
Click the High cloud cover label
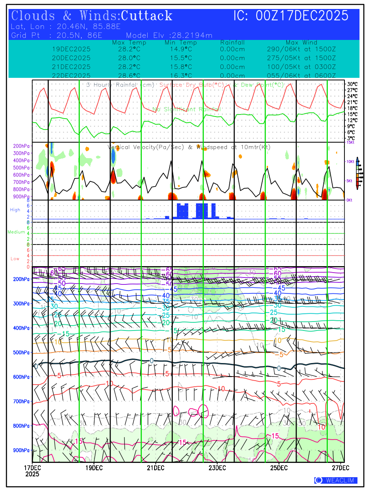pos(15,210)
